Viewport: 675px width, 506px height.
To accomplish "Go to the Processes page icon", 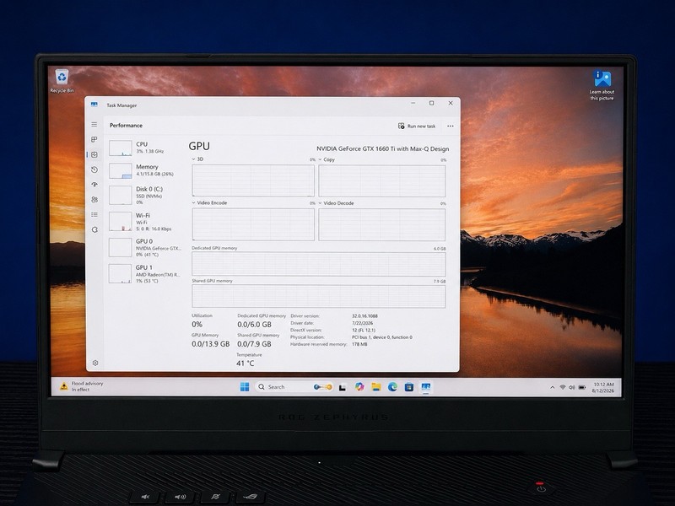I will 94,139.
